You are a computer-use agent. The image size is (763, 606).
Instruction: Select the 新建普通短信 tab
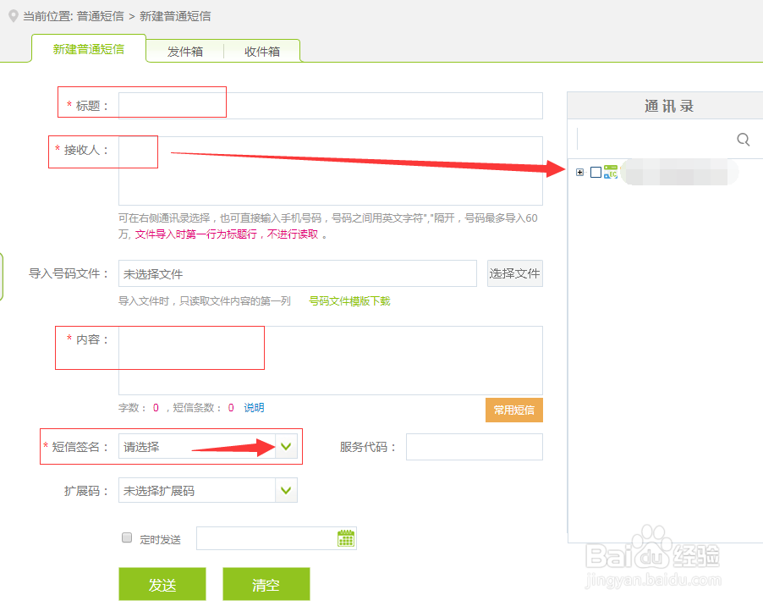point(88,48)
